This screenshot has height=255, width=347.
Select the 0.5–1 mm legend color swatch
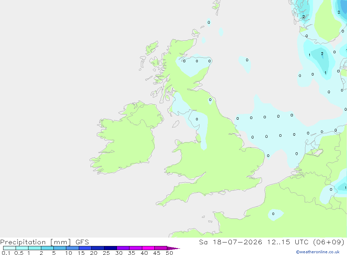pyautogui.click(x=22, y=248)
